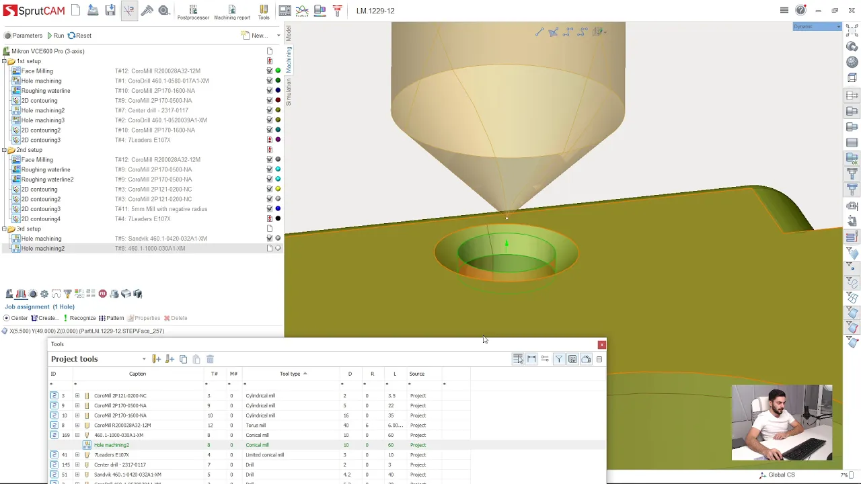This screenshot has width=861, height=484.
Task: Run the toolpath calculation
Action: (x=55, y=36)
